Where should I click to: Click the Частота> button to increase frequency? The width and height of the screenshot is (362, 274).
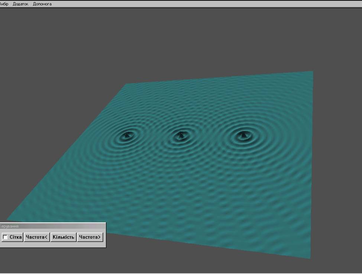point(90,237)
